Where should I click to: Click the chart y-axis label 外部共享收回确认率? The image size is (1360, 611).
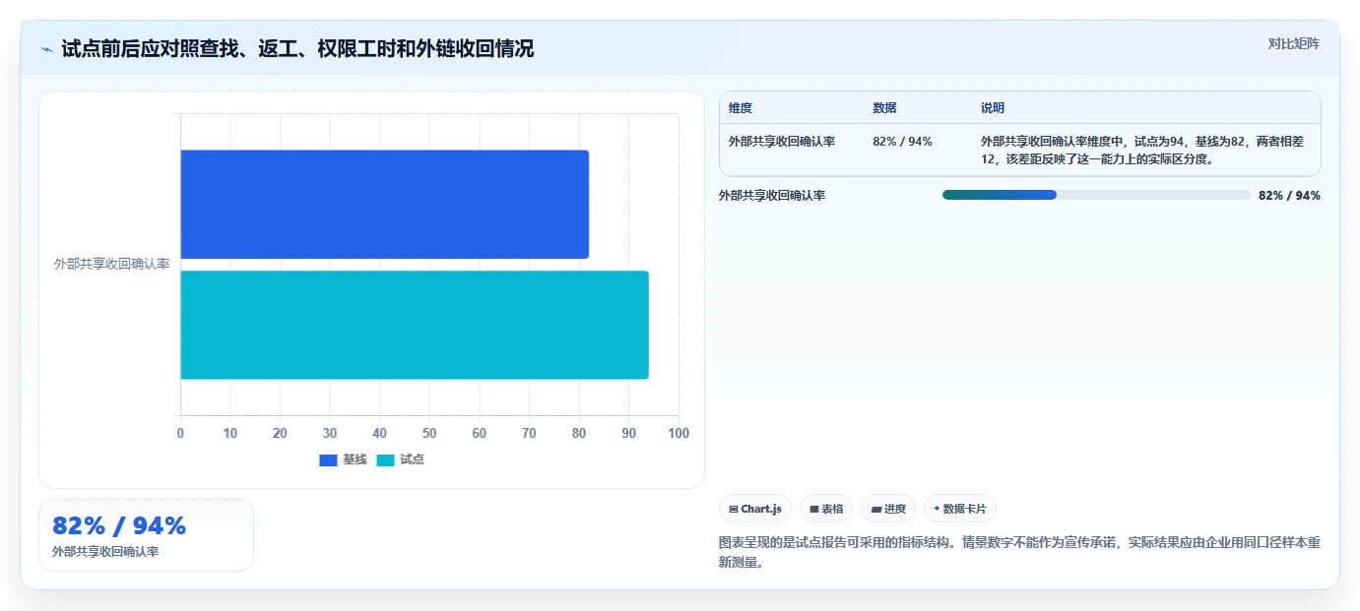112,264
